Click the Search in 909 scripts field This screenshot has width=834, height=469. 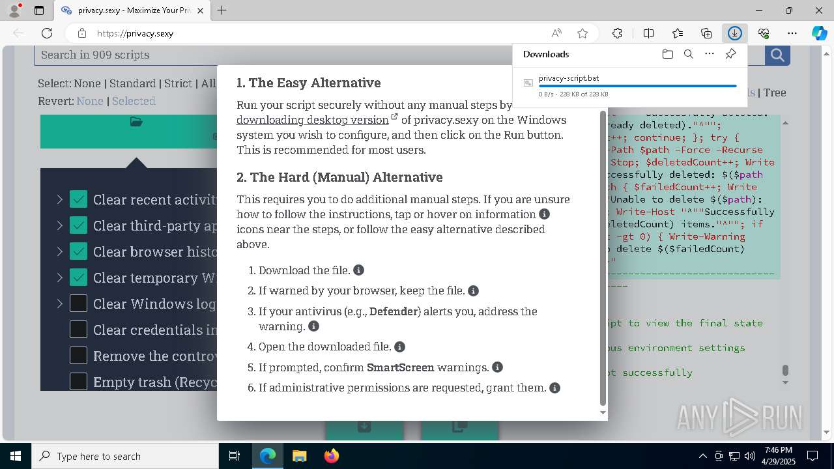399,55
